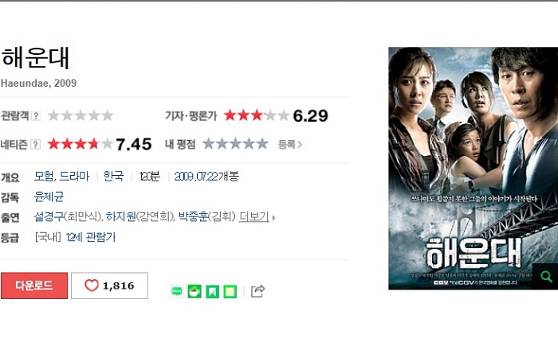Open actor 설경구 link
Screen dimensions: 558x350
click(x=49, y=216)
